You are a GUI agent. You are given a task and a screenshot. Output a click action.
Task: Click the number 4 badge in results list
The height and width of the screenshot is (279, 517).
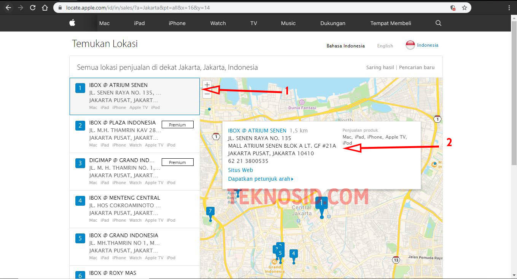pyautogui.click(x=80, y=201)
